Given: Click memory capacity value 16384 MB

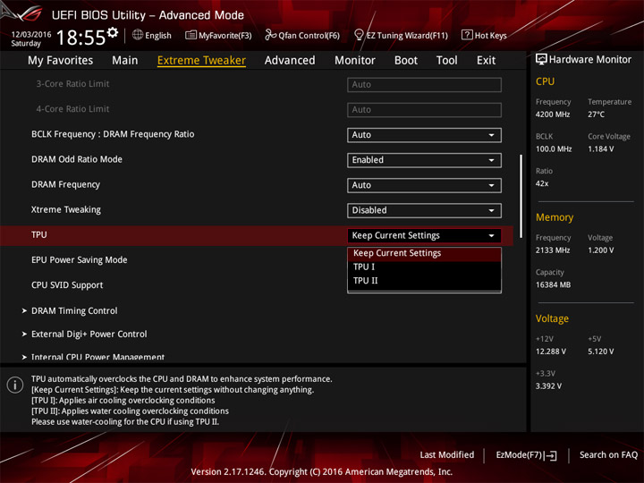Looking at the screenshot, I should click(553, 285).
